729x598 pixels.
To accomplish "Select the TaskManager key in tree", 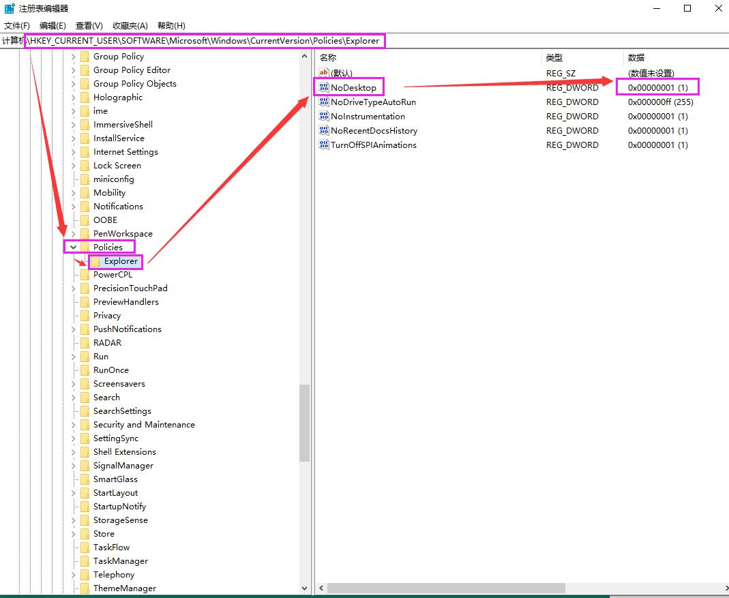I will [120, 561].
